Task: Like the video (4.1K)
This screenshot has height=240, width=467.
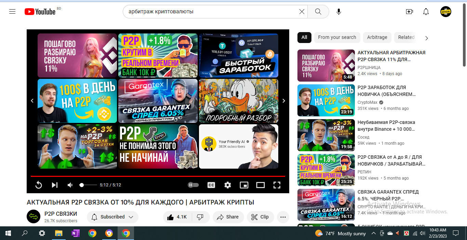Action: pyautogui.click(x=177, y=217)
